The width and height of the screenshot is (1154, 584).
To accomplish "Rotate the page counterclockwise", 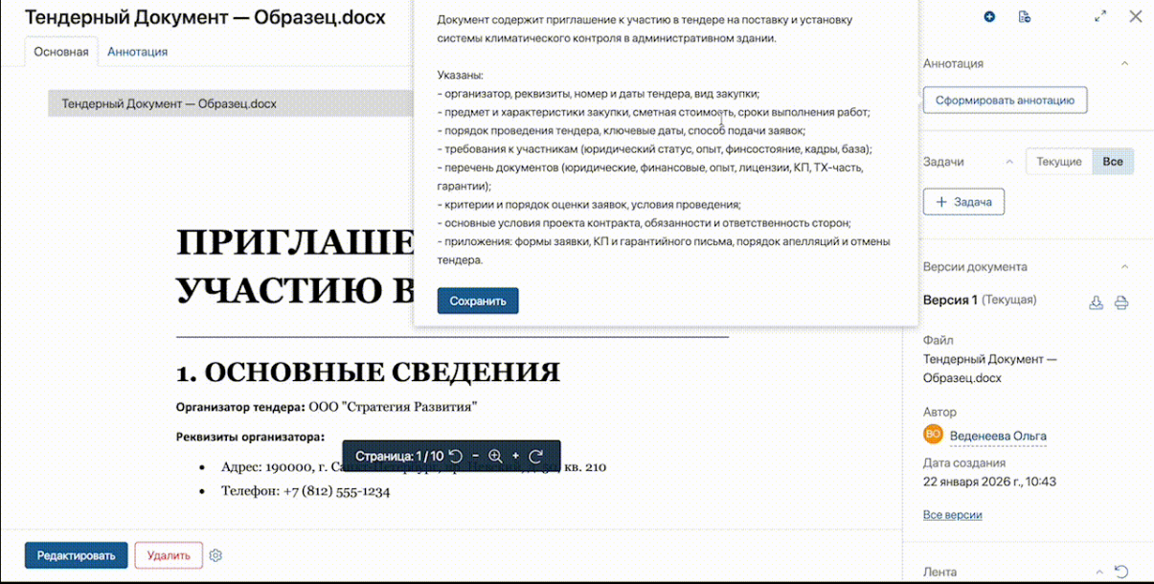I will (x=456, y=457).
